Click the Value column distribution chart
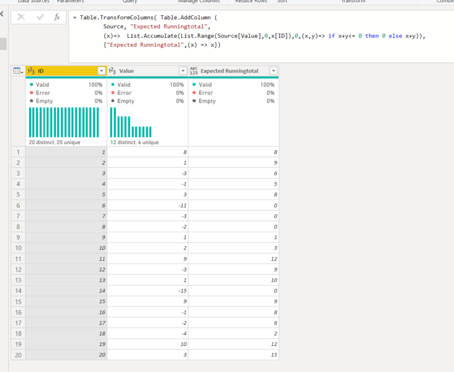 coord(131,122)
